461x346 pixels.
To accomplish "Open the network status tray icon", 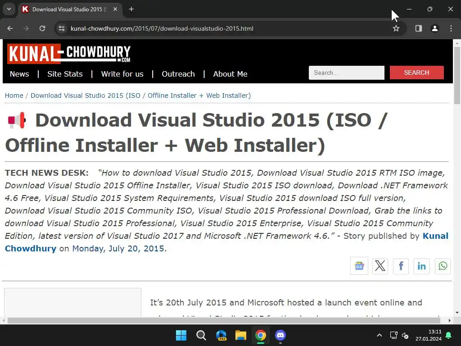I will coord(393,335).
